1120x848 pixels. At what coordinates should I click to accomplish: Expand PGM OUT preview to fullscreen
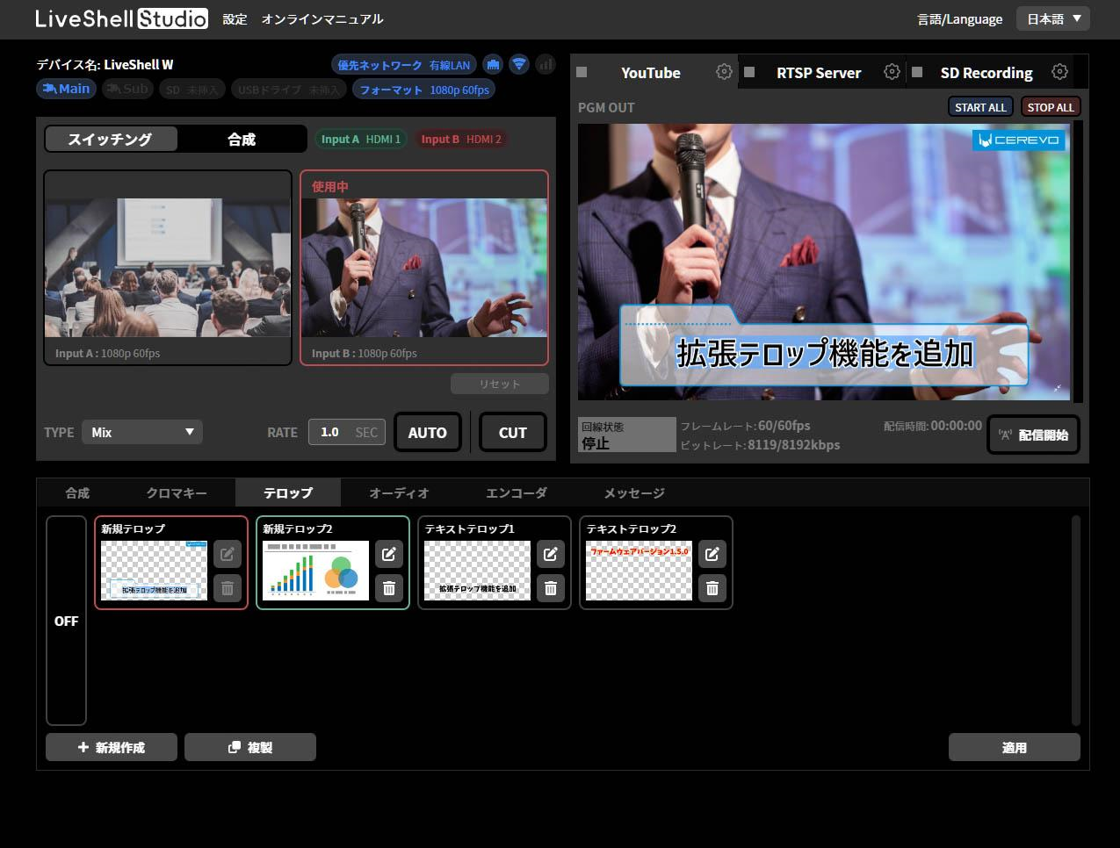click(1058, 388)
